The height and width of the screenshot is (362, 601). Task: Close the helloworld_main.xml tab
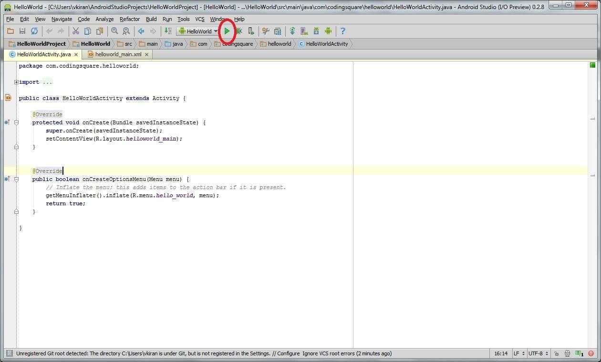[x=146, y=54]
